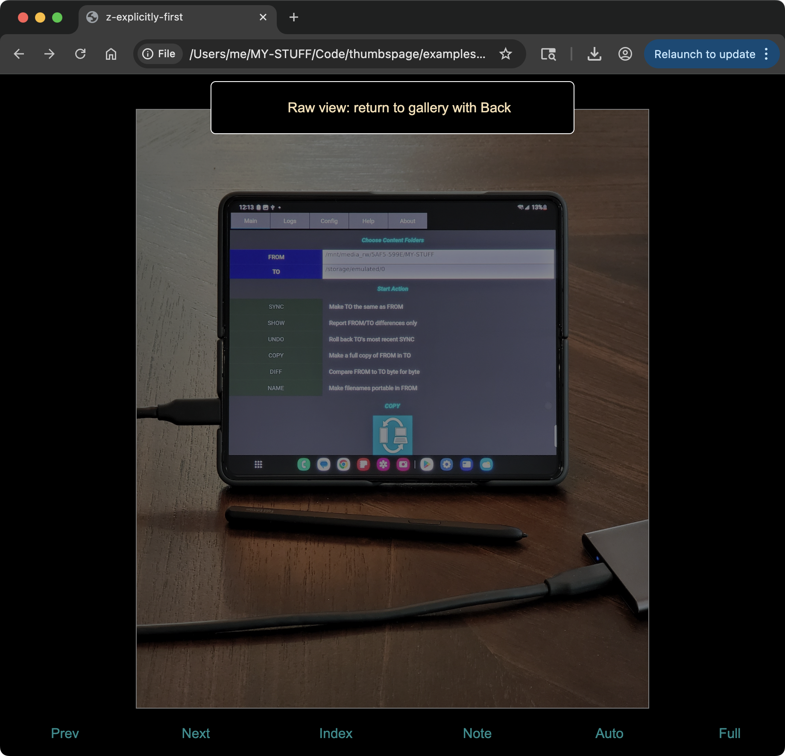
Task: Go to the Prev image
Action: tap(65, 733)
